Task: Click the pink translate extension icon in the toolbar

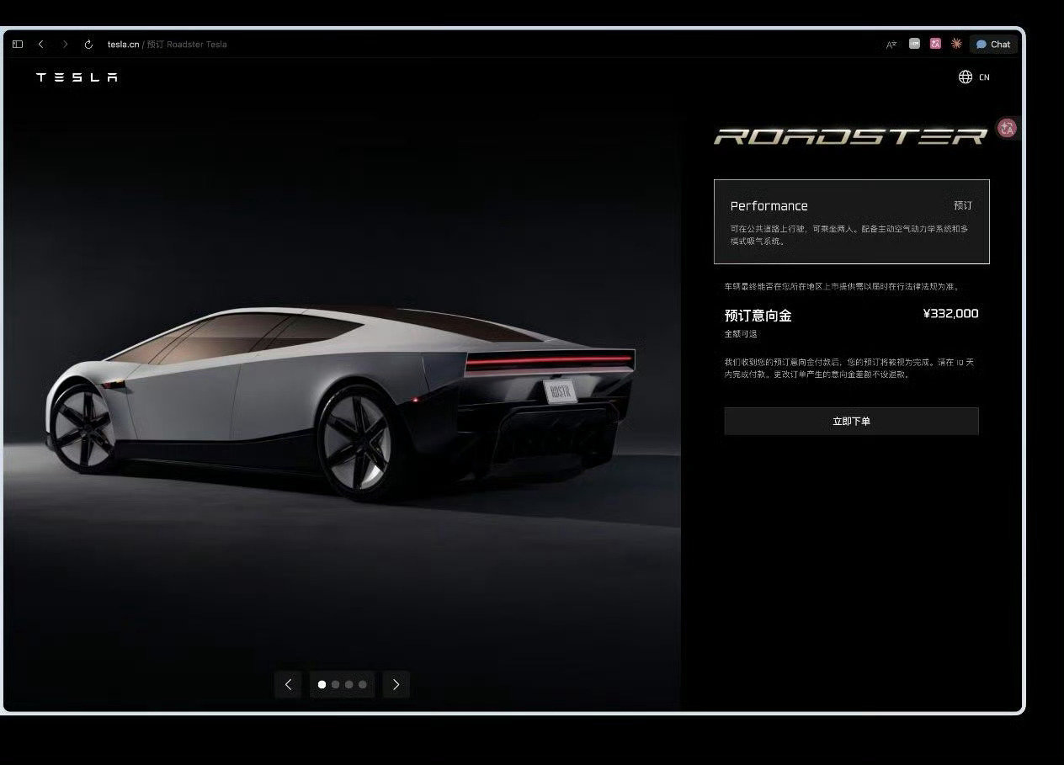Action: [x=935, y=44]
